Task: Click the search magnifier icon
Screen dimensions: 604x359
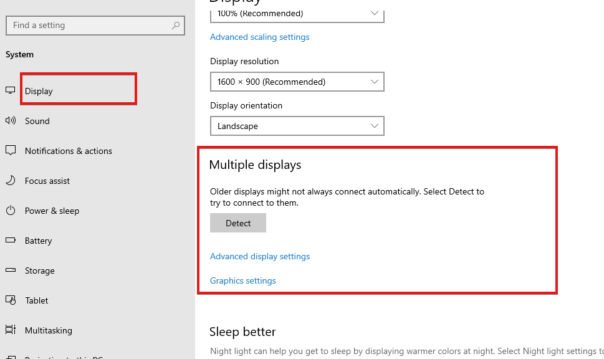Action: pos(176,26)
